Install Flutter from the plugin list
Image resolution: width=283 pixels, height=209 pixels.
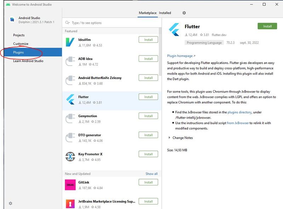coord(148,97)
